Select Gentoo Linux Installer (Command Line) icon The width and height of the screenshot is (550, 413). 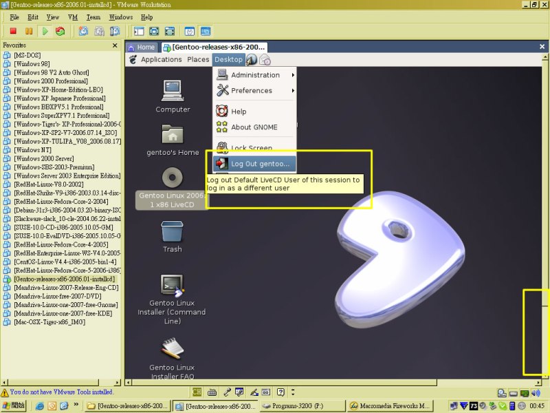[172, 299]
